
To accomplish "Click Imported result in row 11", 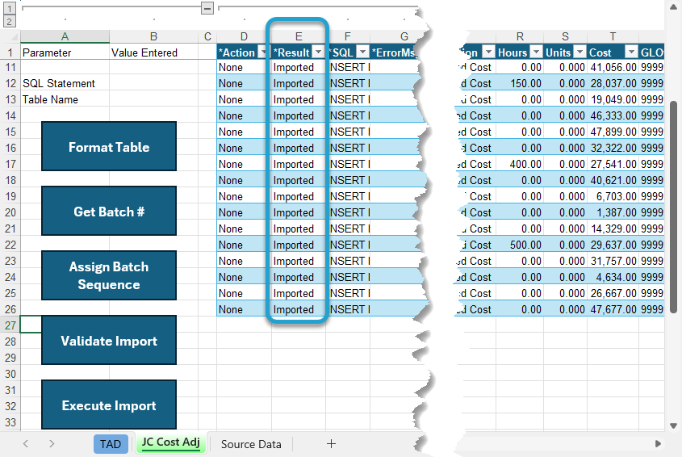I will (x=299, y=67).
